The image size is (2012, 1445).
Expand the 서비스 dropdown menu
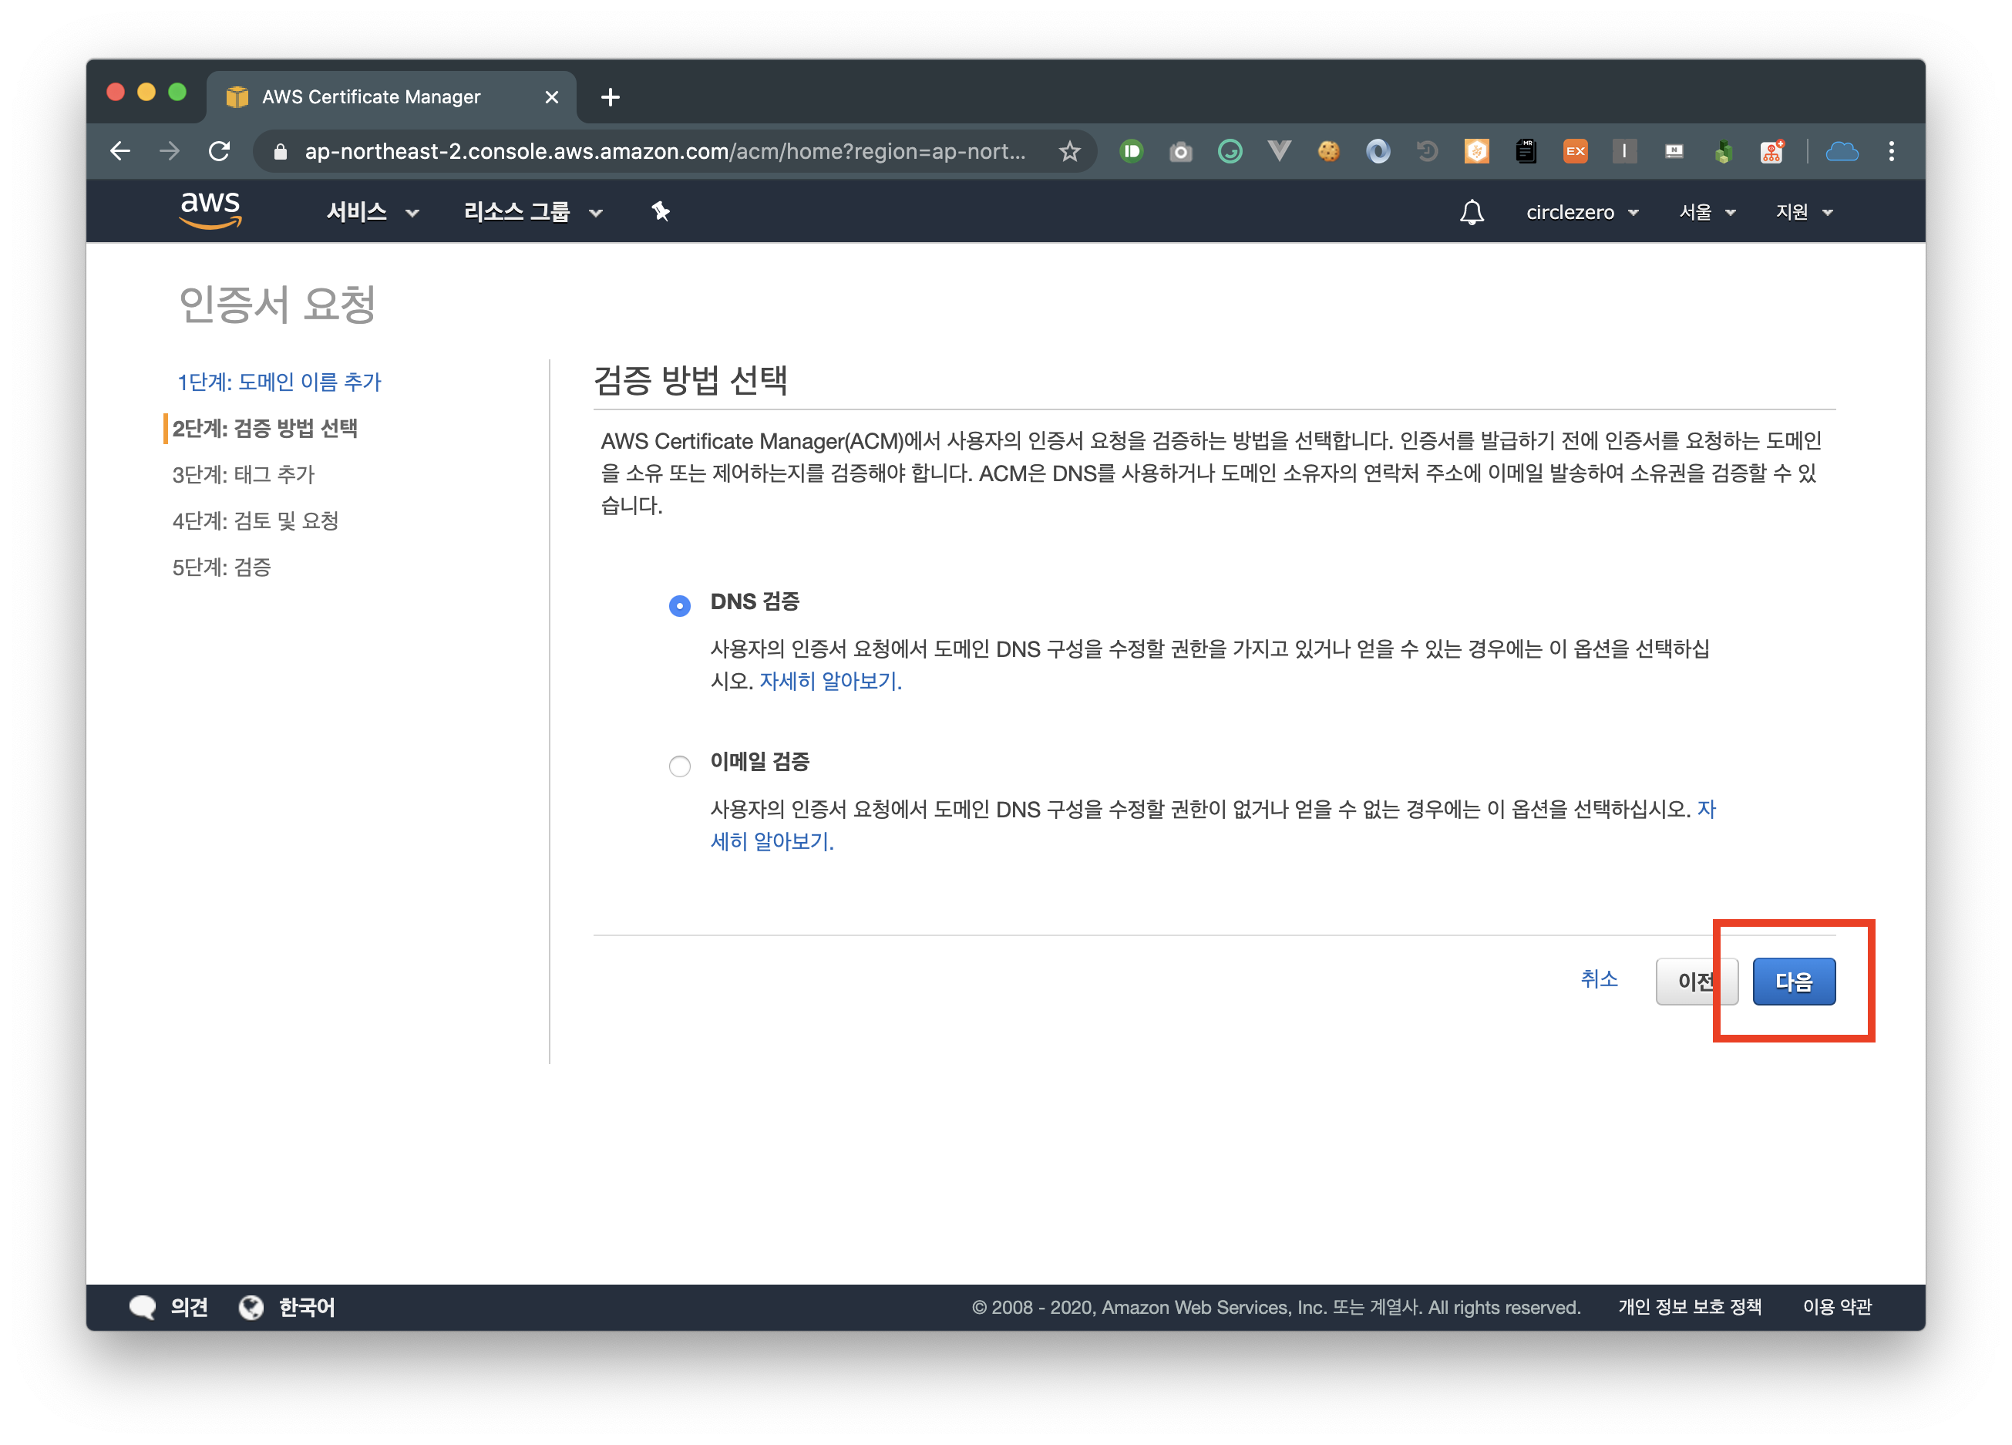372,212
